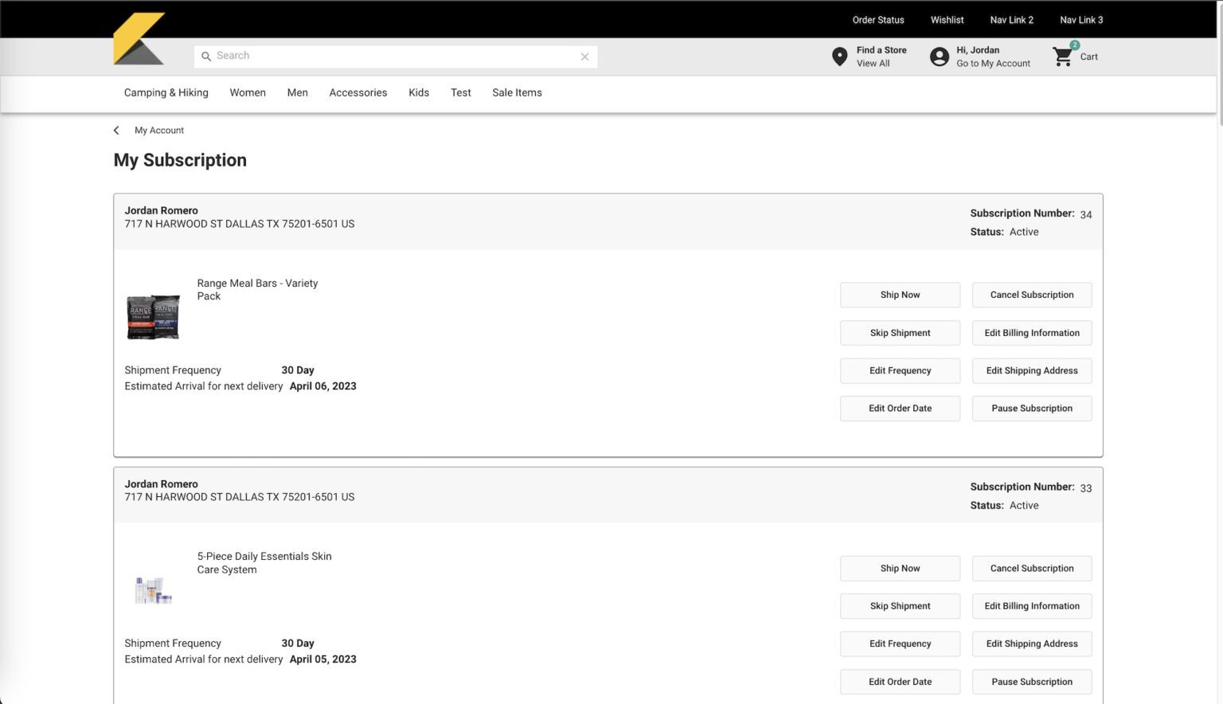Click the yellow site logo

coord(140,38)
